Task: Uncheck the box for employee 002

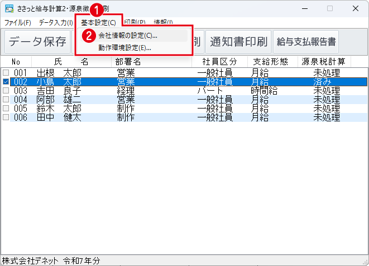Action: coord(6,82)
